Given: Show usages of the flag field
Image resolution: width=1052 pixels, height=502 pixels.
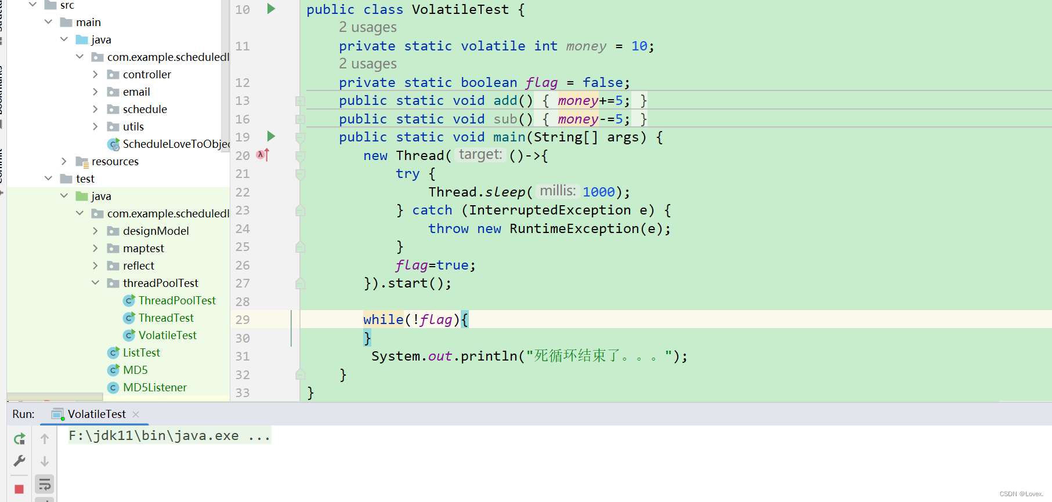Looking at the screenshot, I should [x=368, y=64].
